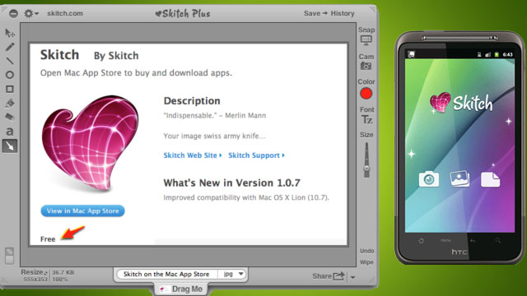
Task: Click the 555x353 dimensions text
Action: [x=35, y=280]
